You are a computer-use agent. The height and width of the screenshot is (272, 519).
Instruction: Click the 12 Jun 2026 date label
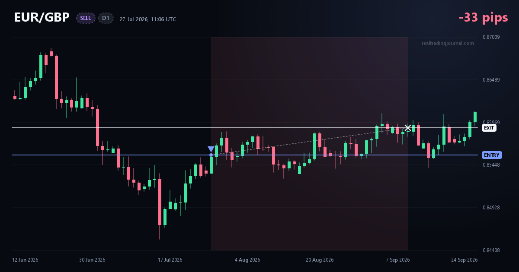[x=25, y=260]
